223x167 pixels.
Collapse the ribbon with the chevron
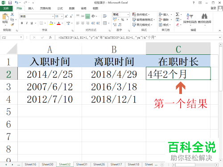pos(220,30)
